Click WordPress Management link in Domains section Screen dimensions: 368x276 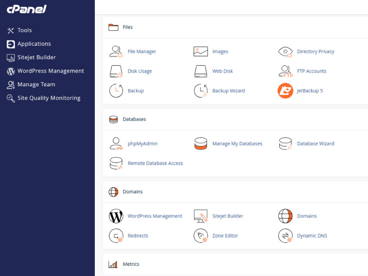pos(155,216)
